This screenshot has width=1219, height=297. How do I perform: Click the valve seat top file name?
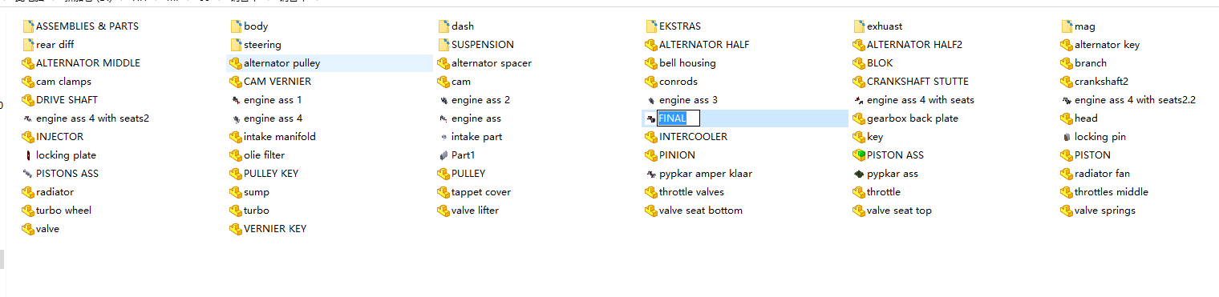coord(899,211)
